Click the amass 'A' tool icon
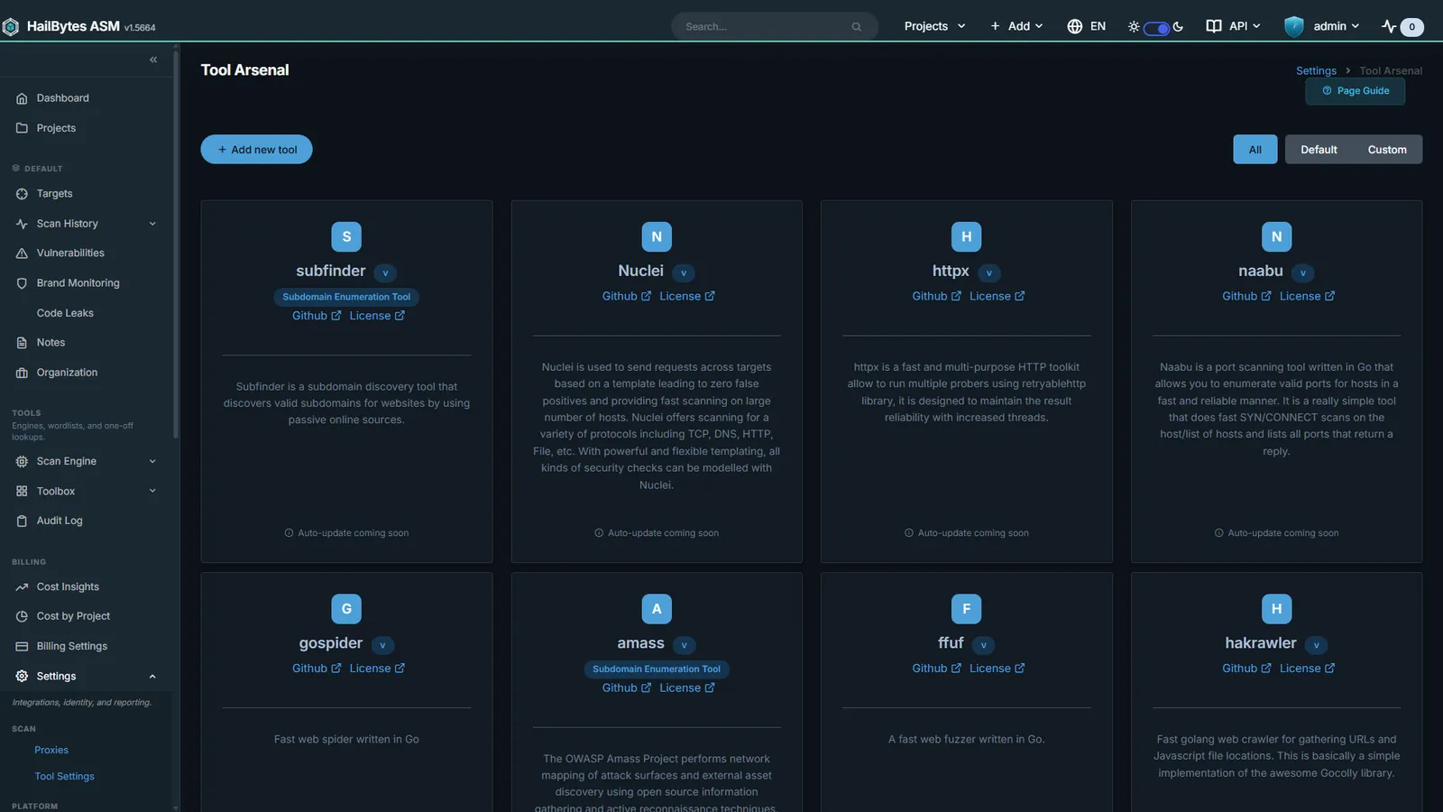Image resolution: width=1443 pixels, height=812 pixels. pos(657,609)
